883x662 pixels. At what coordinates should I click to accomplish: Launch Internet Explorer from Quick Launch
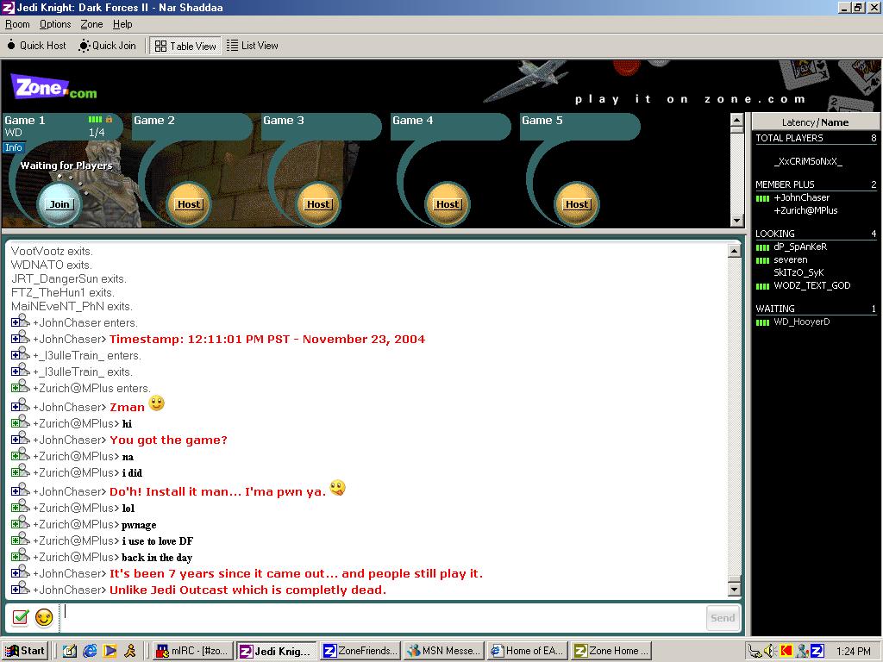coord(90,652)
